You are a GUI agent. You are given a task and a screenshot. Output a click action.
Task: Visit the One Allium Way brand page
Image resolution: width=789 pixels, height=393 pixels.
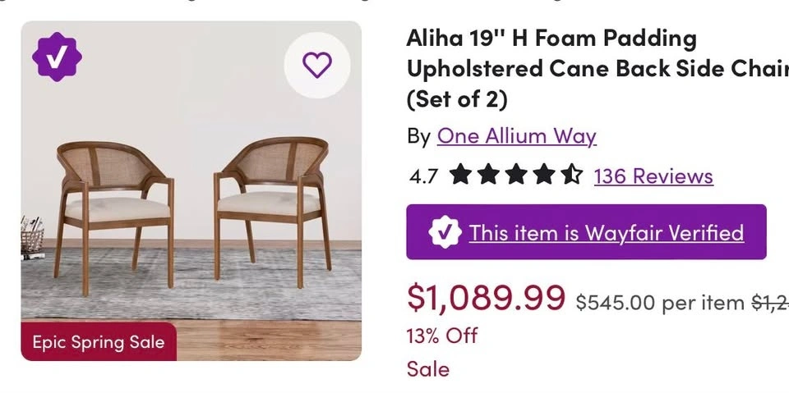[516, 135]
